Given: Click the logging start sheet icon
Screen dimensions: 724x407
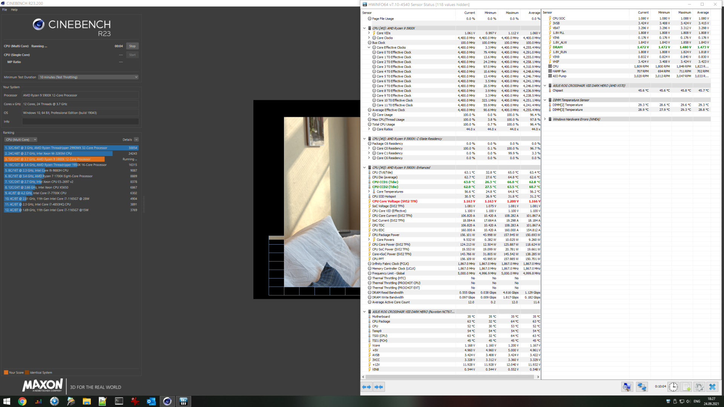Looking at the screenshot, I should (x=687, y=387).
